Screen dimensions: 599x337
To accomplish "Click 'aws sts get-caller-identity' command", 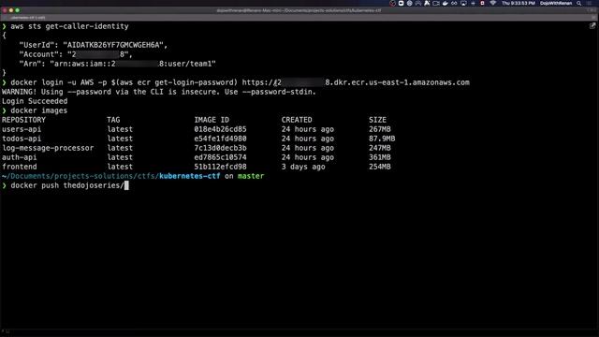I will 69,26.
